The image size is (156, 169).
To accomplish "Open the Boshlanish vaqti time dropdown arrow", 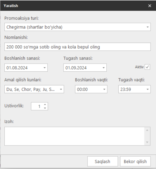I will (104, 89).
